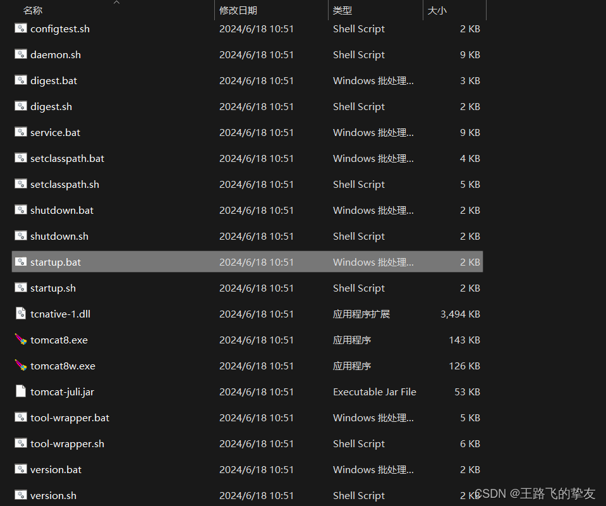
Task: Sort files by the 名称 column header
Action: pos(33,11)
